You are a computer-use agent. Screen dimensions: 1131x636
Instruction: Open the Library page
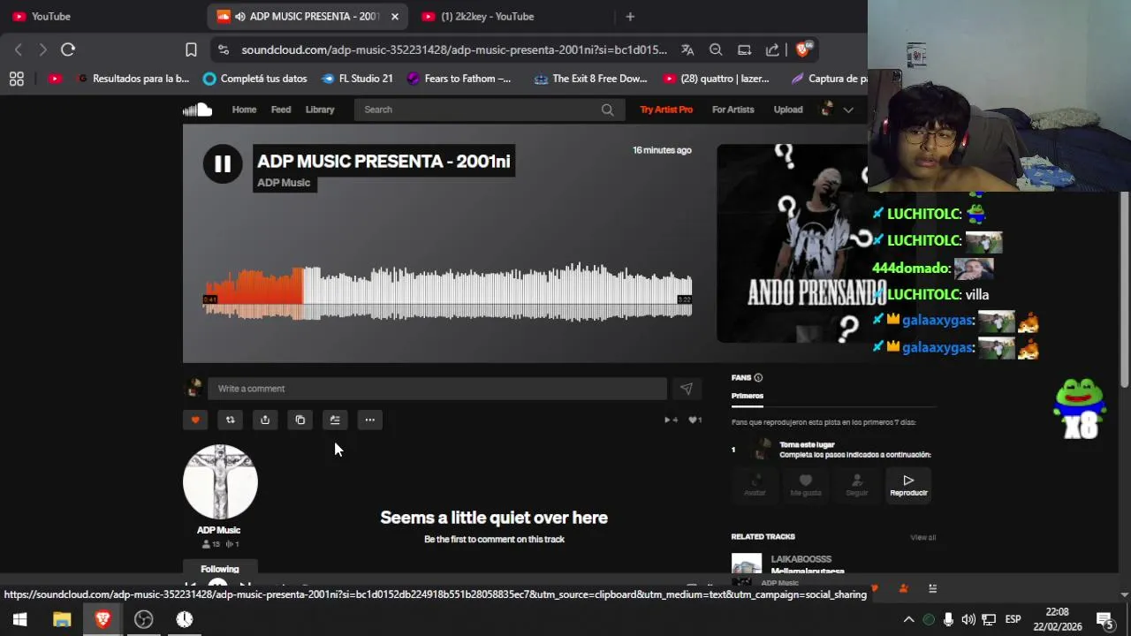point(320,110)
